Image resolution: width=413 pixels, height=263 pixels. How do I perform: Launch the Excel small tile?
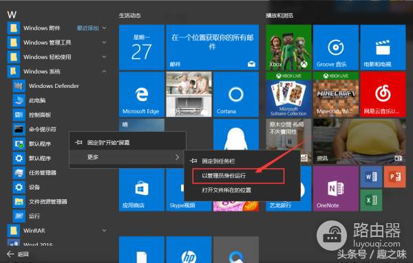(x=371, y=201)
